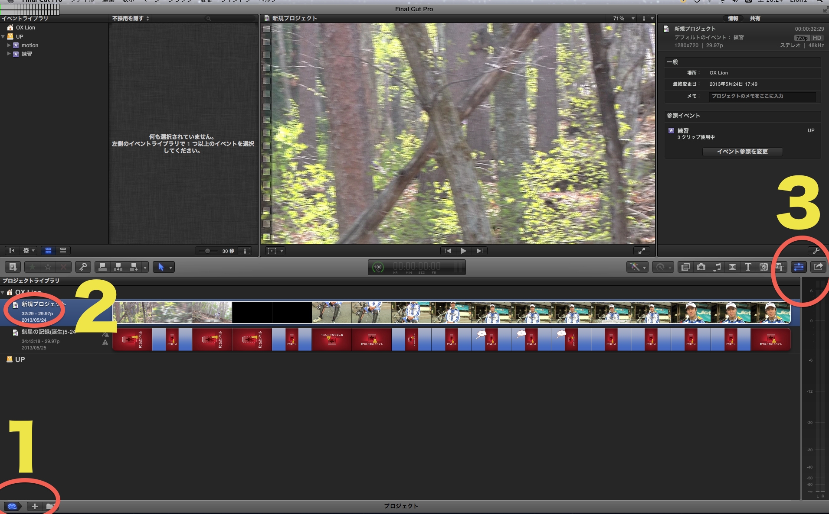Viewport: 829px width, 514px height.
Task: Reject selection with the red X icon
Action: (63, 267)
